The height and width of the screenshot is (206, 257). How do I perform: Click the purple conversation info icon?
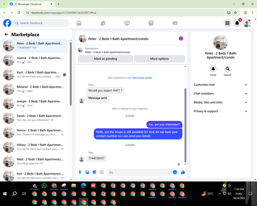(x=181, y=39)
